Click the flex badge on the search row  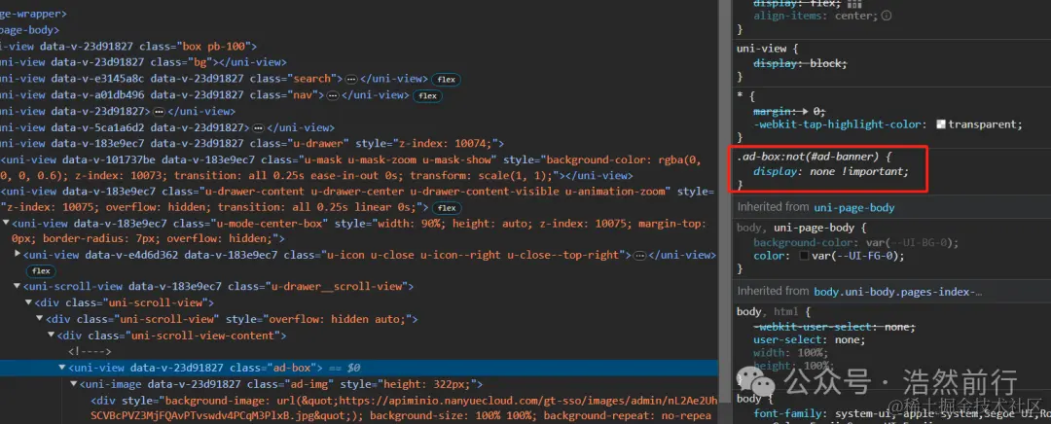[x=446, y=80]
